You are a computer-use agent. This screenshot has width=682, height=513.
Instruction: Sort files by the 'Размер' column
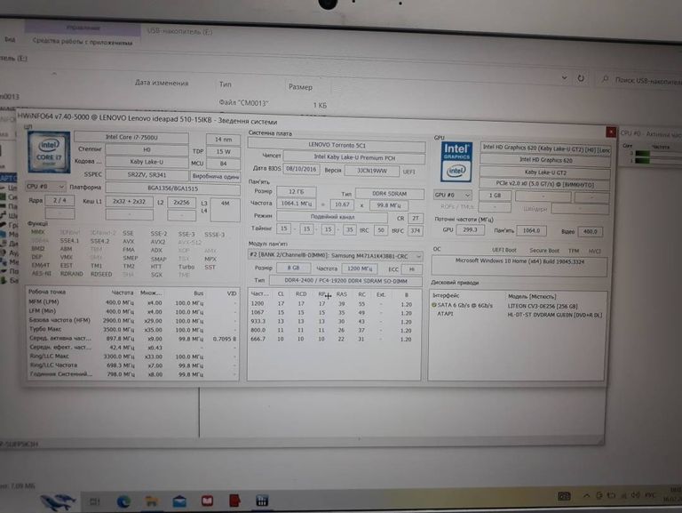click(300, 87)
